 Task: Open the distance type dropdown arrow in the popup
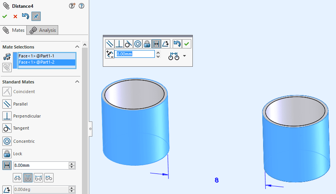tap(184, 56)
